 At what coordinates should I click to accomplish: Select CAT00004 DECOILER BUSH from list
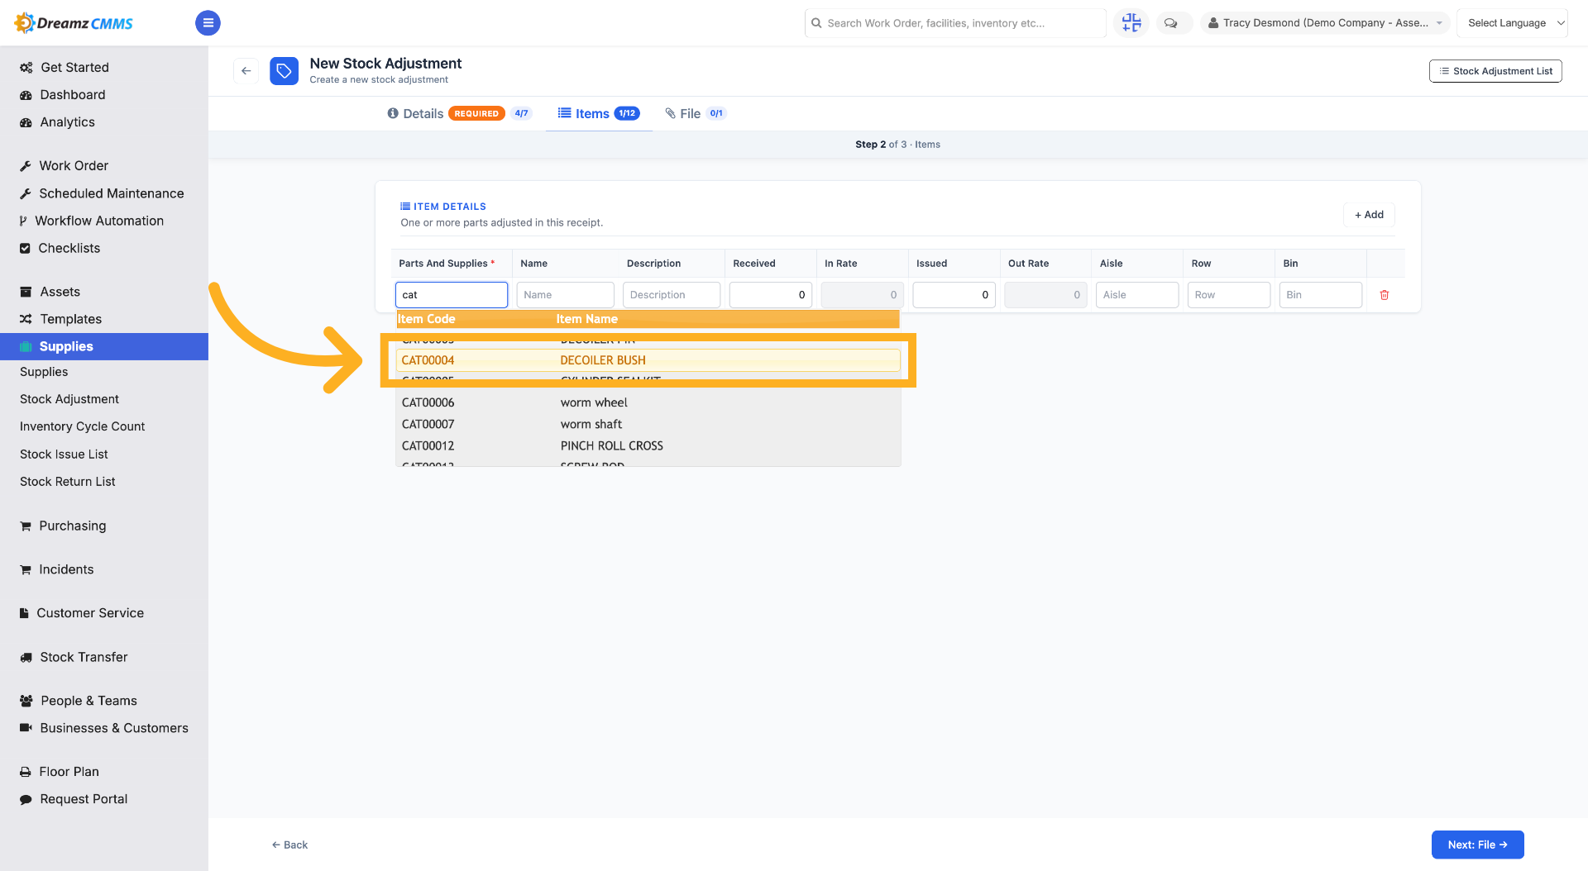tap(648, 360)
